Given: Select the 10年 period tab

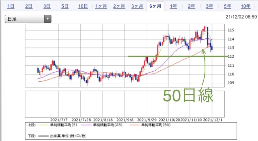Looking at the screenshot, I should [x=246, y=7].
